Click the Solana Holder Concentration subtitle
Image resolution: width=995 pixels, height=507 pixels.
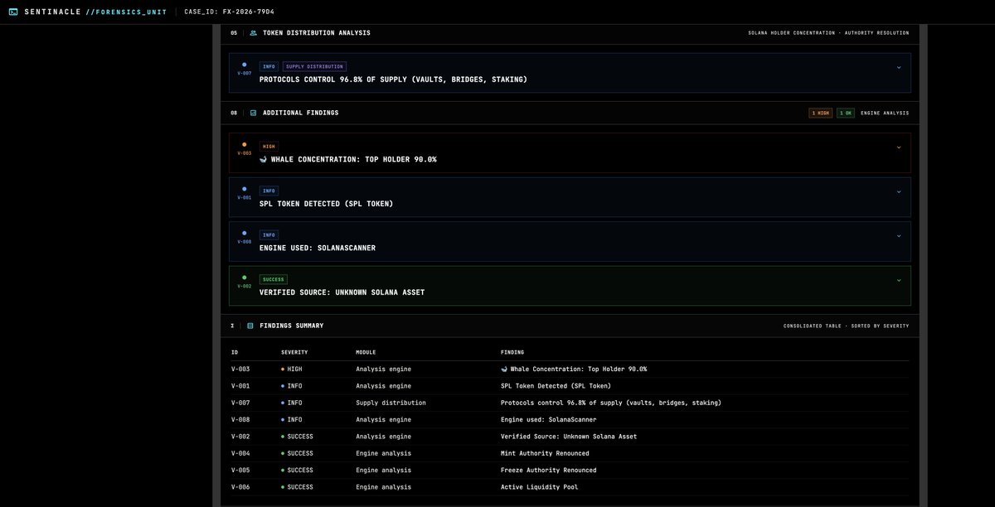click(828, 33)
